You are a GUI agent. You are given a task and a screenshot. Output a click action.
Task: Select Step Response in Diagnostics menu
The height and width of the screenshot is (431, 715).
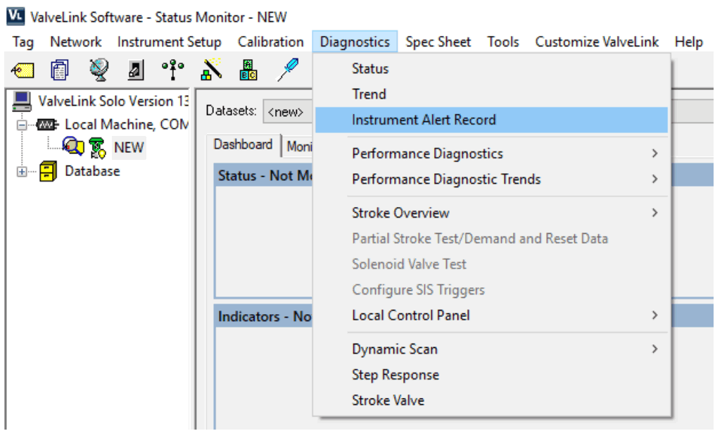coord(396,375)
